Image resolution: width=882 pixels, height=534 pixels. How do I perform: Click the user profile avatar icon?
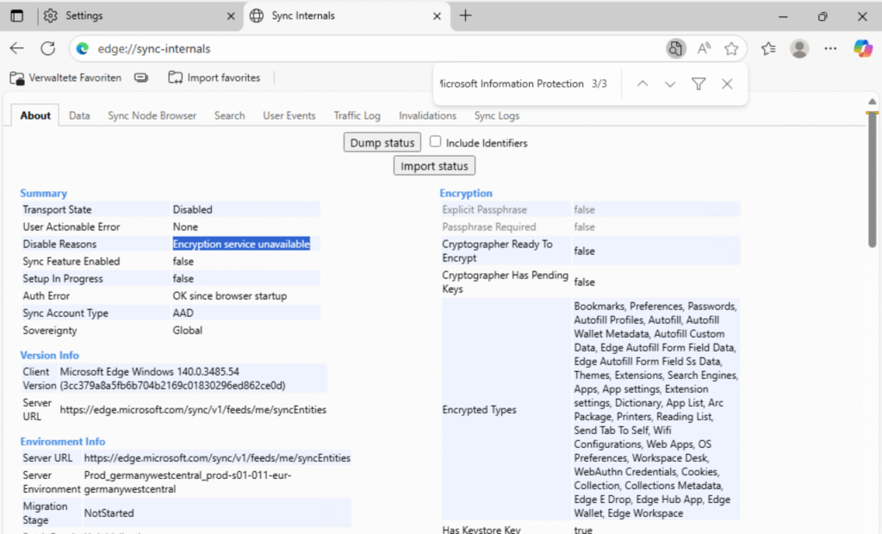[799, 49]
